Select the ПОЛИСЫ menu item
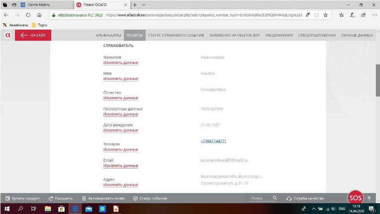The width and height of the screenshot is (380, 214). click(134, 35)
